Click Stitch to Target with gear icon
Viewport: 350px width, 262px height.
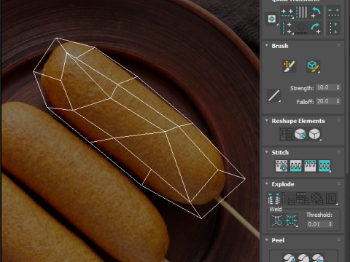point(281,166)
